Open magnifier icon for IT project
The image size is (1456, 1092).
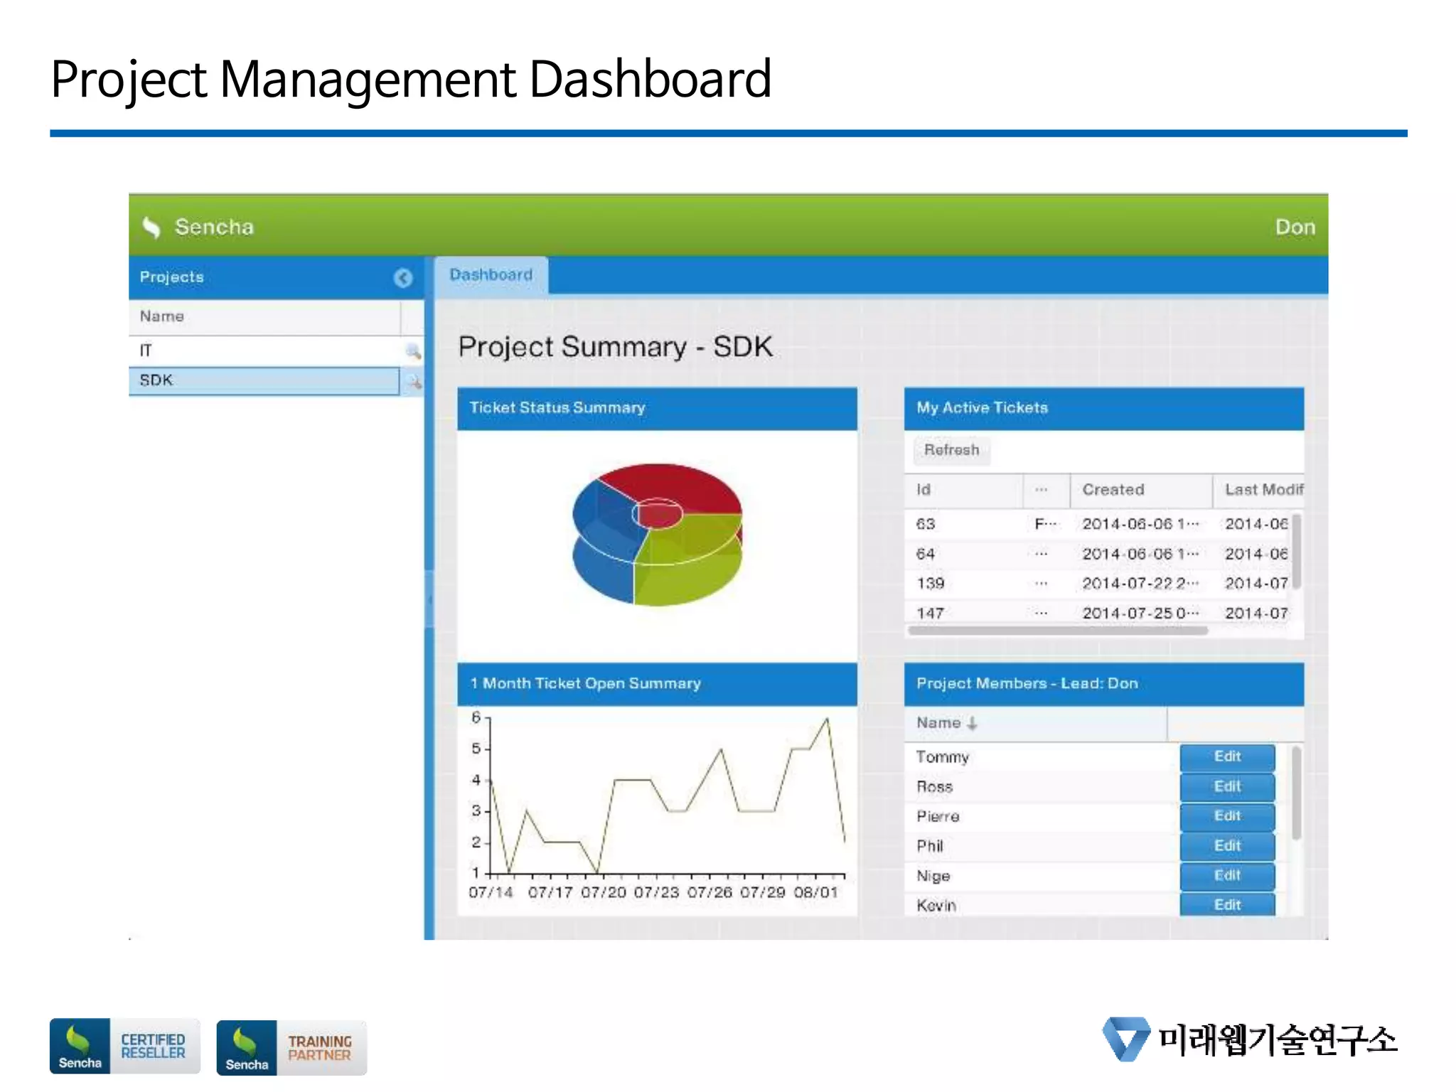click(x=413, y=350)
